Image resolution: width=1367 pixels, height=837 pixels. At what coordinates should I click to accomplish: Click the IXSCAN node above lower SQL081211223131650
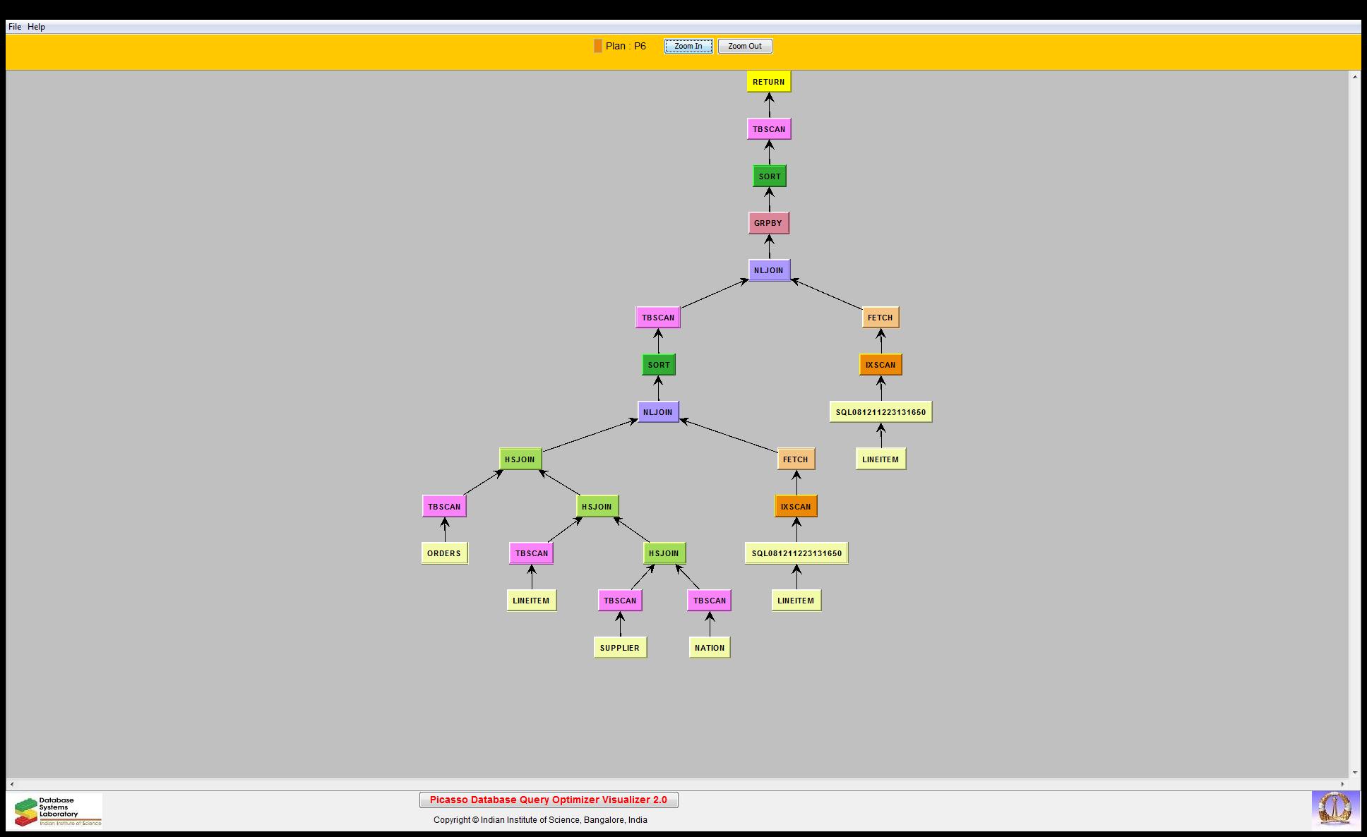(796, 507)
